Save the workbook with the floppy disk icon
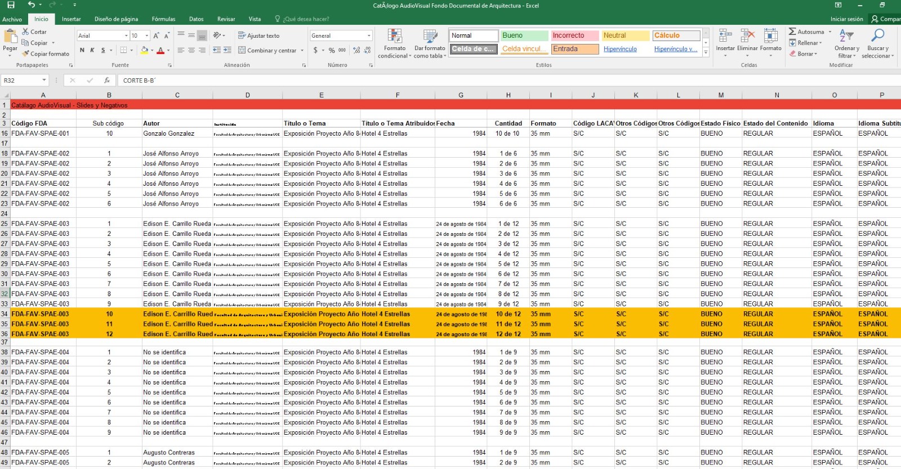The height and width of the screenshot is (469, 901). pyautogui.click(x=11, y=5)
